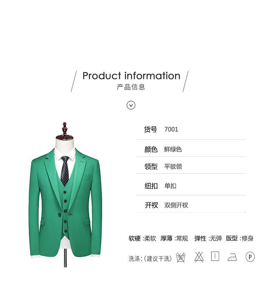The width and height of the screenshot is (259, 308).
Task: Click the do-not-bleach triangle icon
Action: (199, 257)
